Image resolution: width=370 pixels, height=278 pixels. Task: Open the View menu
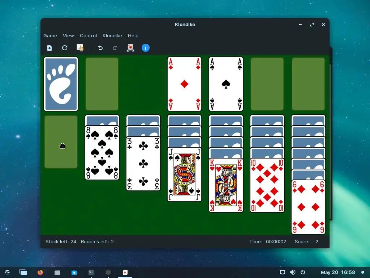coord(68,36)
